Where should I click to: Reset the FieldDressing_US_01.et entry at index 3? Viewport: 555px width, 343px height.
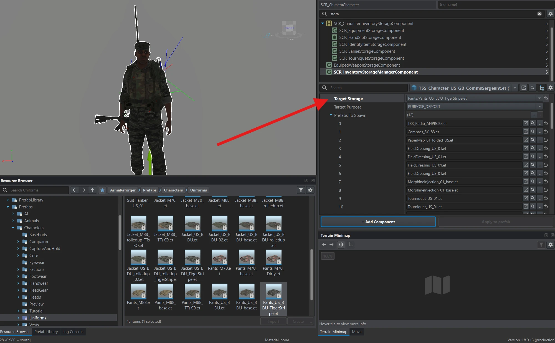point(546,148)
